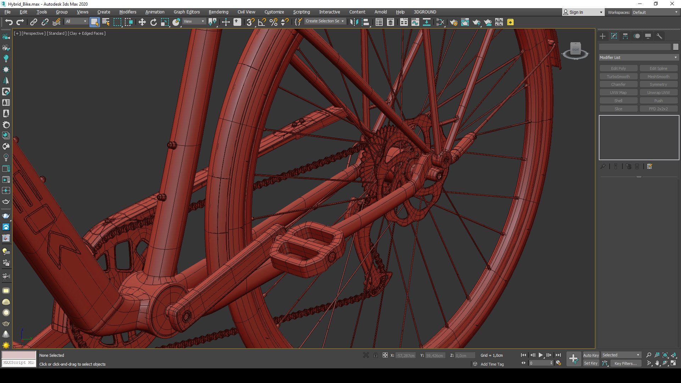Open the Graph Editors menu
Image resolution: width=681 pixels, height=383 pixels.
(187, 12)
